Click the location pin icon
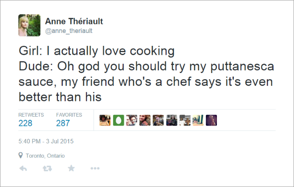The image size is (294, 187). click(x=20, y=155)
